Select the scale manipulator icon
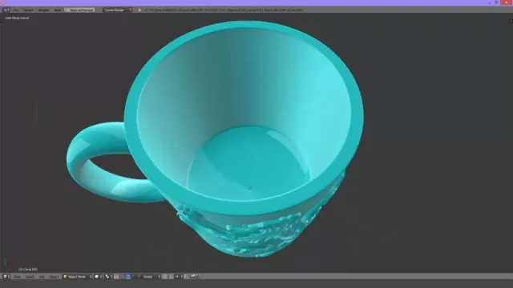Viewport: 513px width, 288px height. (139, 277)
